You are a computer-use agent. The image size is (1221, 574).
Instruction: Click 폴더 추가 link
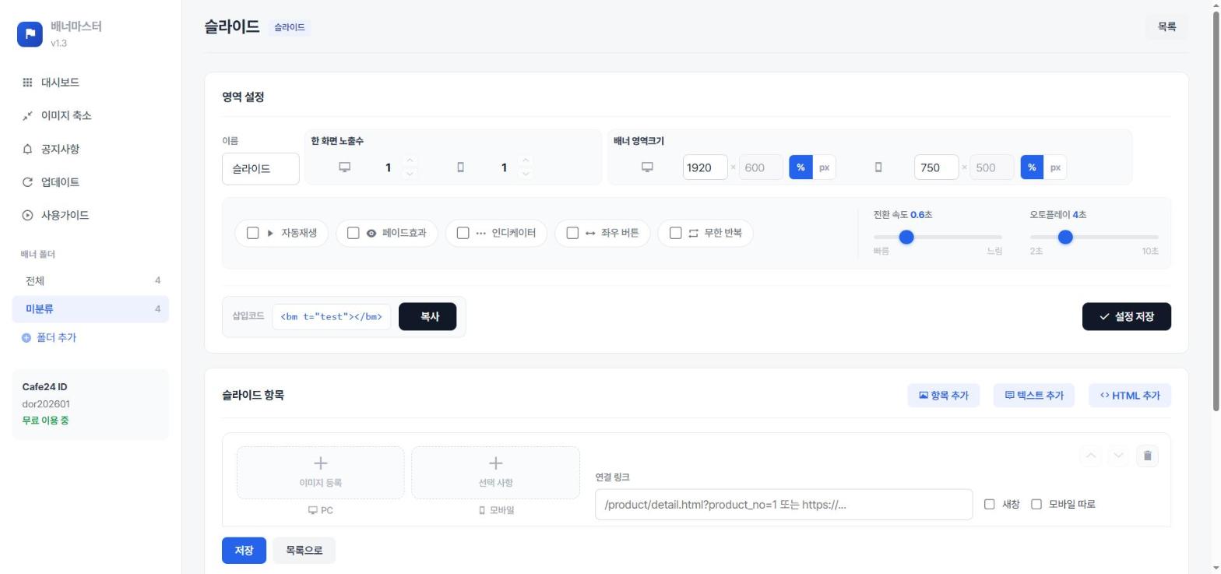(x=49, y=338)
